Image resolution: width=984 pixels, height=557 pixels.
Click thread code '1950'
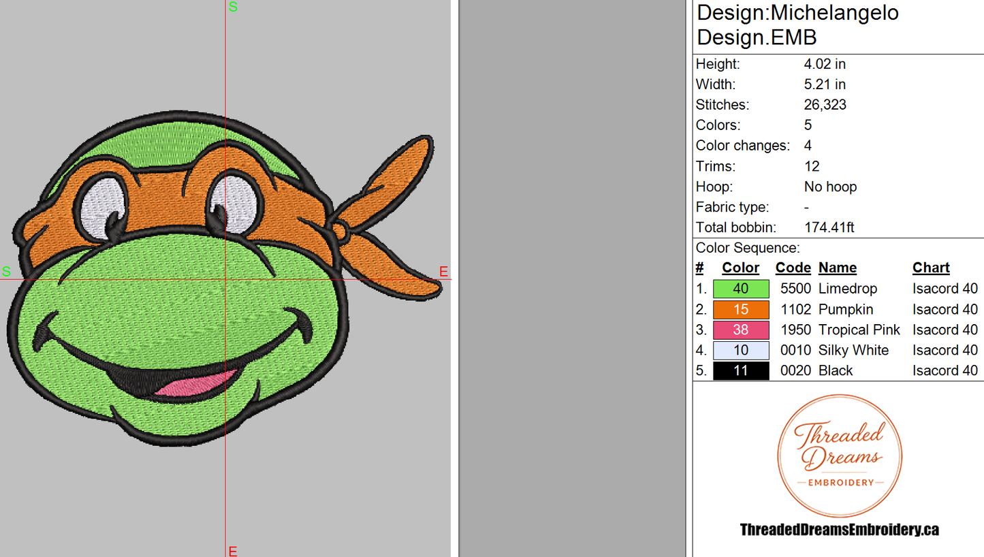(x=795, y=330)
